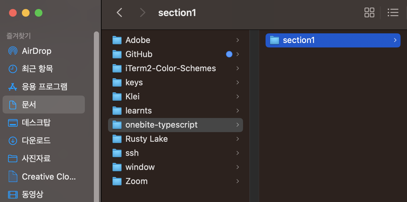Expand the onebite-typescript chevron
The height and width of the screenshot is (202, 407).
pyautogui.click(x=238, y=125)
